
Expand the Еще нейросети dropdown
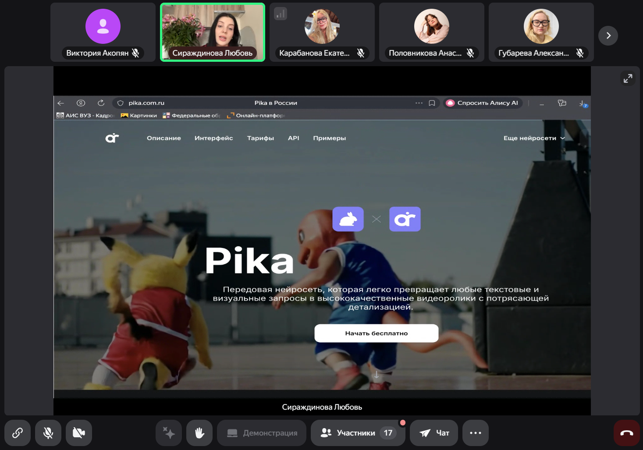coord(534,138)
